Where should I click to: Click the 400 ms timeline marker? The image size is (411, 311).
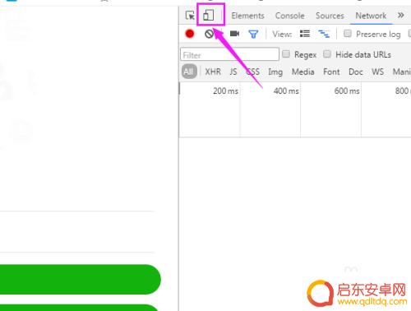coord(286,91)
